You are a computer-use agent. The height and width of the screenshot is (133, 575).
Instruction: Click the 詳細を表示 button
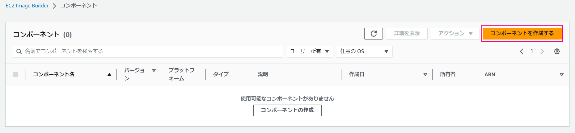point(407,33)
